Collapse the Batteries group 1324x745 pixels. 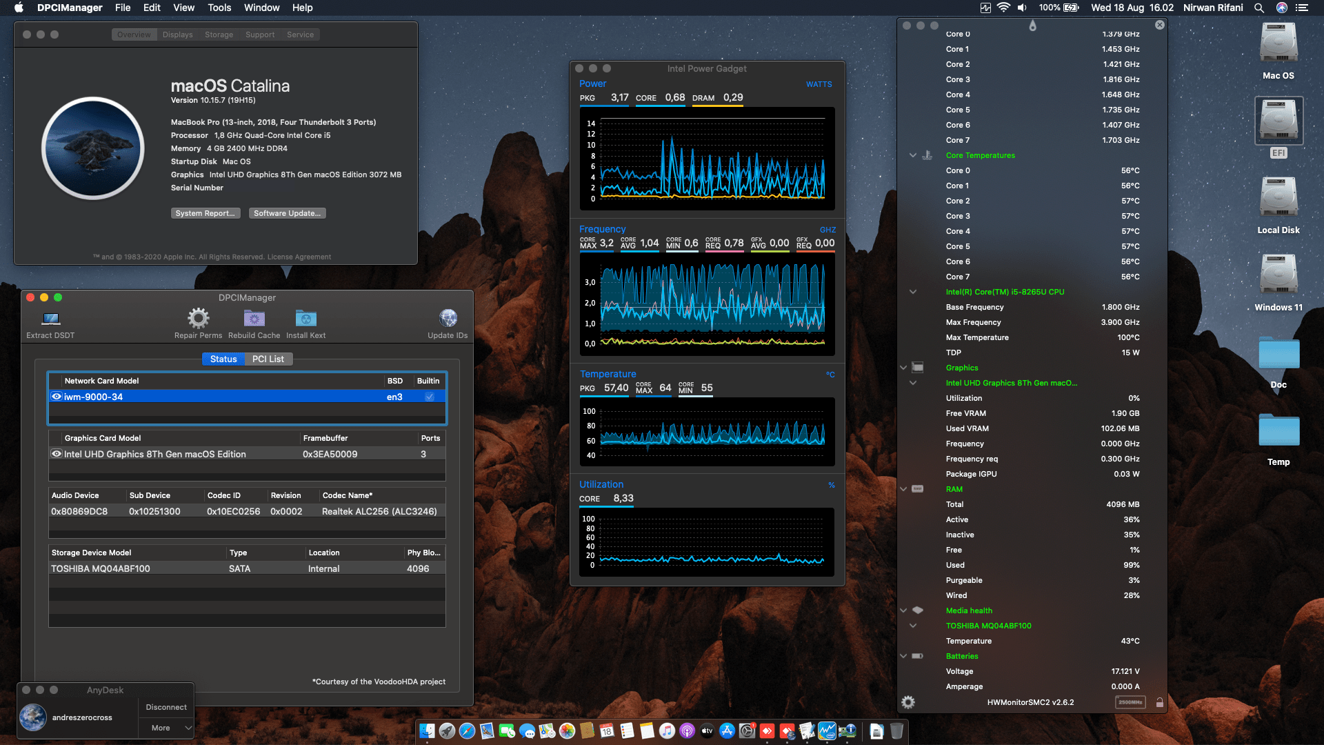[x=903, y=656]
